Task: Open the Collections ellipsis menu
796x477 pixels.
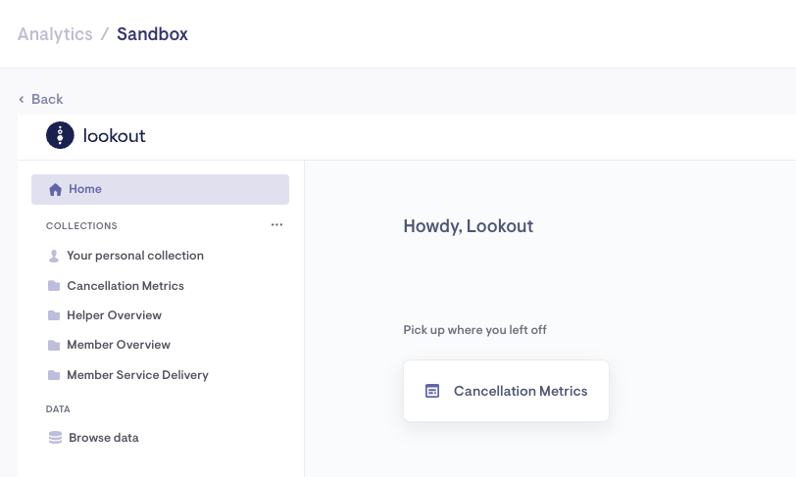Action: (276, 225)
